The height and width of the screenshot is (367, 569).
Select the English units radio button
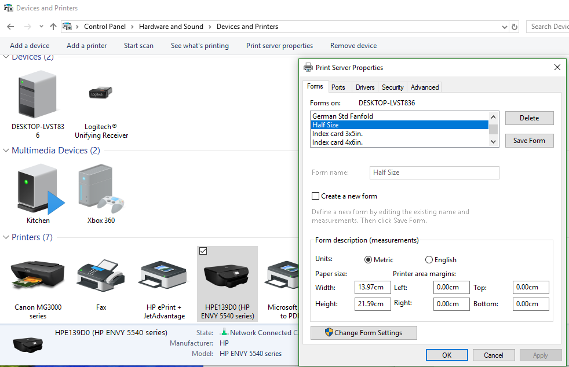429,259
